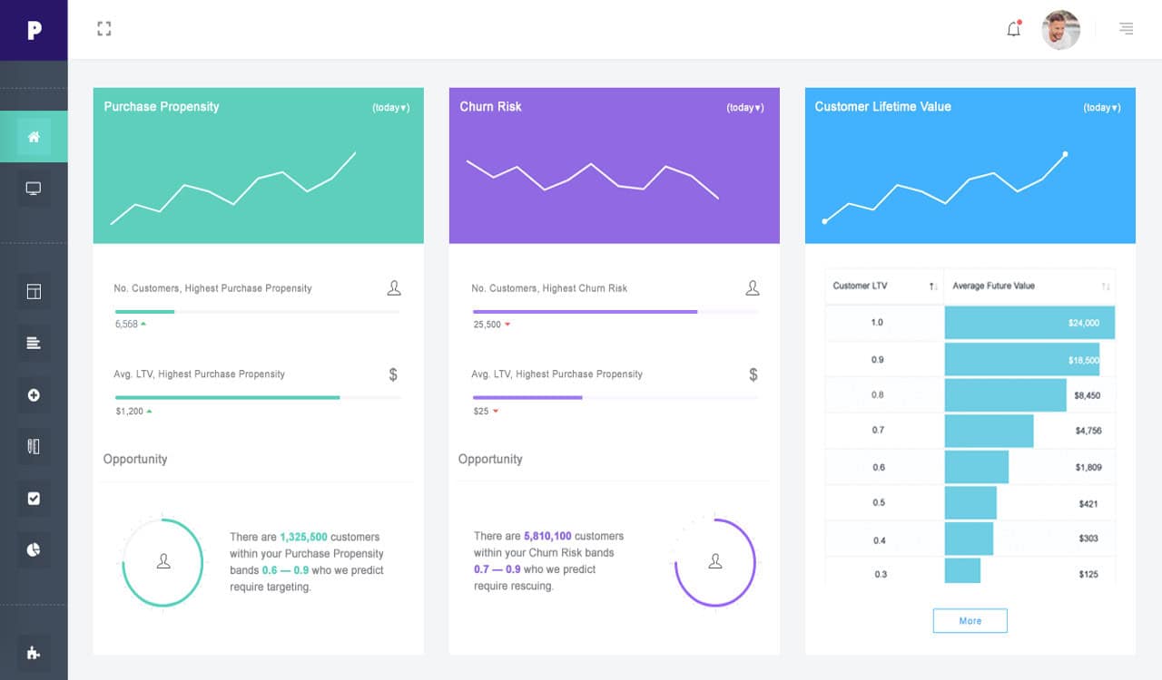Click the fullscreen expand icon in the header

coord(103,28)
